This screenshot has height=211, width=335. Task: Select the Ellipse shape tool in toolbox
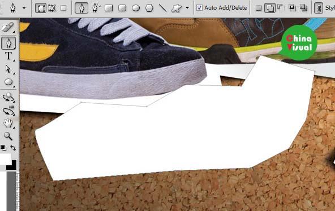pyautogui.click(x=8, y=82)
